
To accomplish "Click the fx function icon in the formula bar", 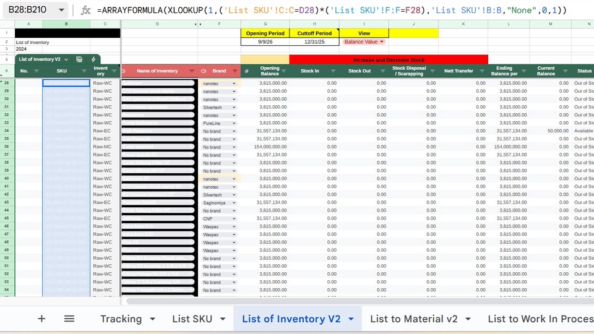I will [86, 11].
